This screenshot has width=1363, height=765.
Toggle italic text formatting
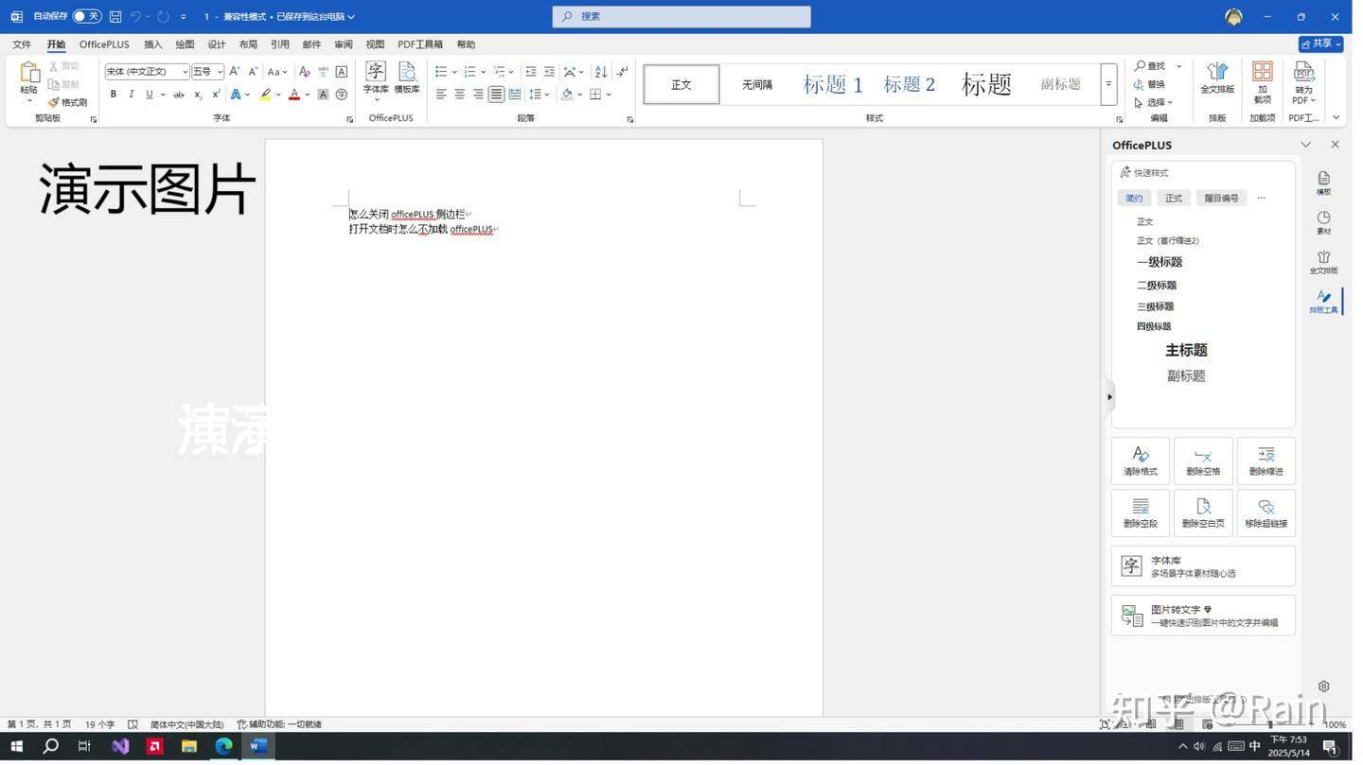[x=132, y=95]
